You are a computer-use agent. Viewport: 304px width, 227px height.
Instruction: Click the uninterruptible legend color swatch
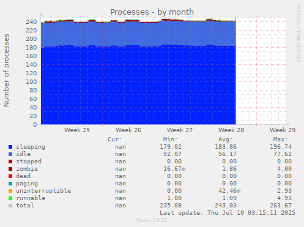click(x=10, y=191)
